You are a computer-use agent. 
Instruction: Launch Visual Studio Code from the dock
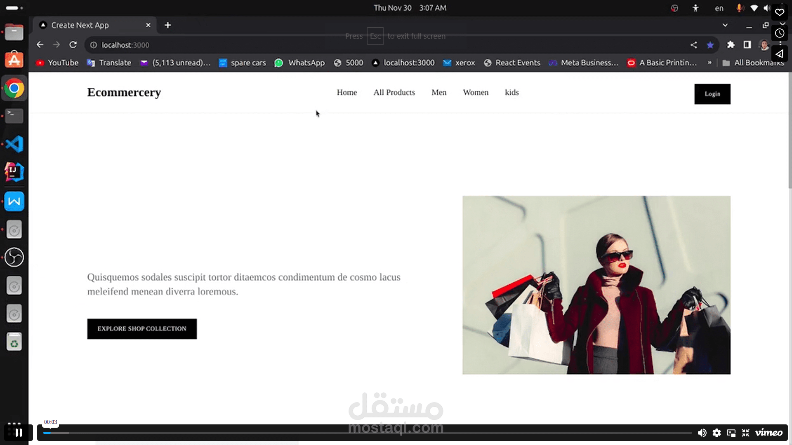[x=14, y=144]
